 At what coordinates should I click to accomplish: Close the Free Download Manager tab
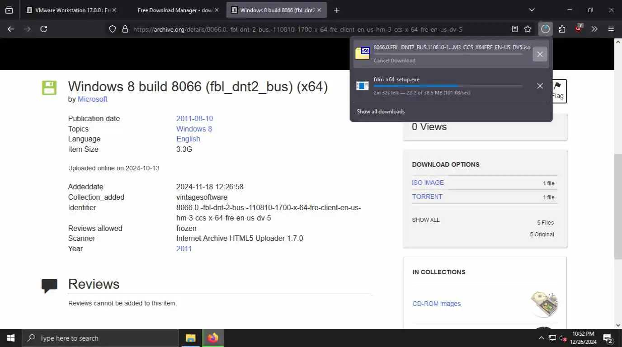tap(217, 10)
